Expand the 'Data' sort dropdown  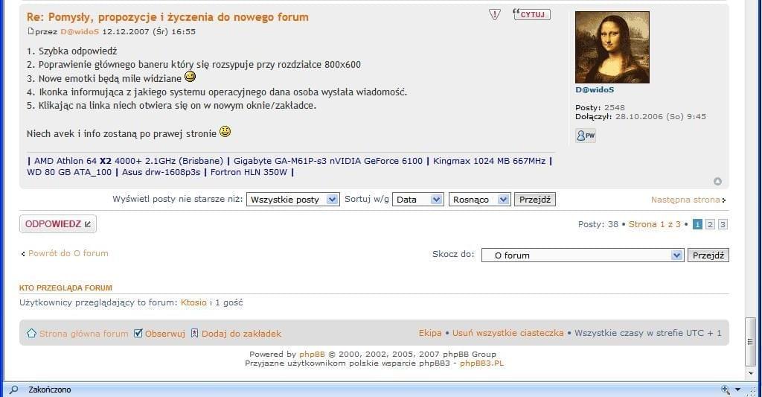(418, 200)
